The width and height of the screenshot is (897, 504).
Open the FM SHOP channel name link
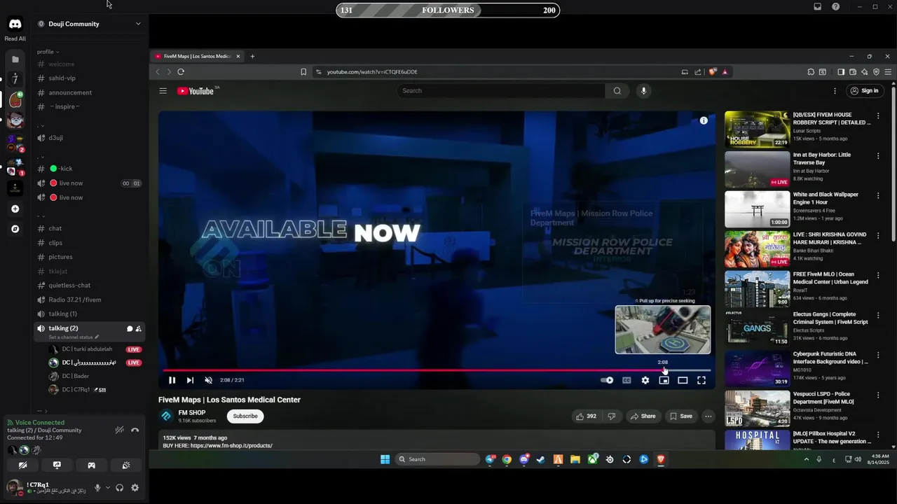coord(192,412)
